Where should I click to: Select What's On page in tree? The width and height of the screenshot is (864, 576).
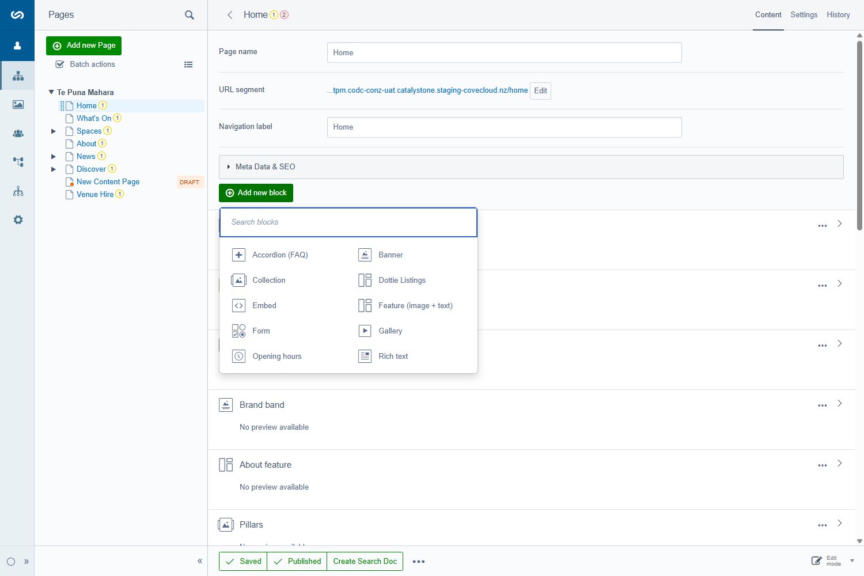pos(94,118)
